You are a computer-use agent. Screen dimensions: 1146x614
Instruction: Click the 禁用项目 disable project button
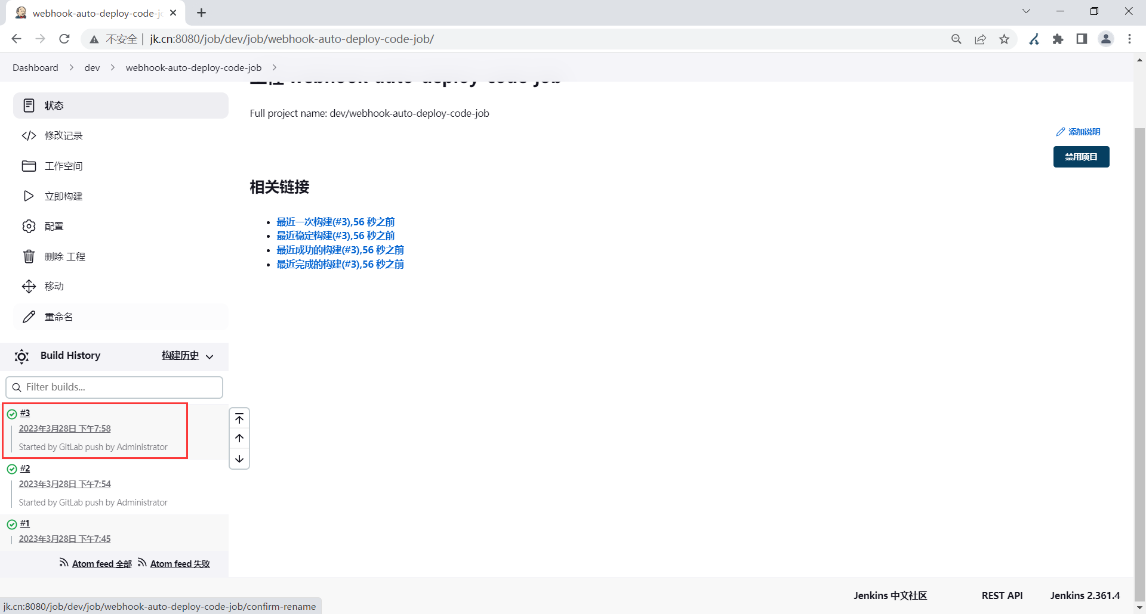coord(1082,157)
